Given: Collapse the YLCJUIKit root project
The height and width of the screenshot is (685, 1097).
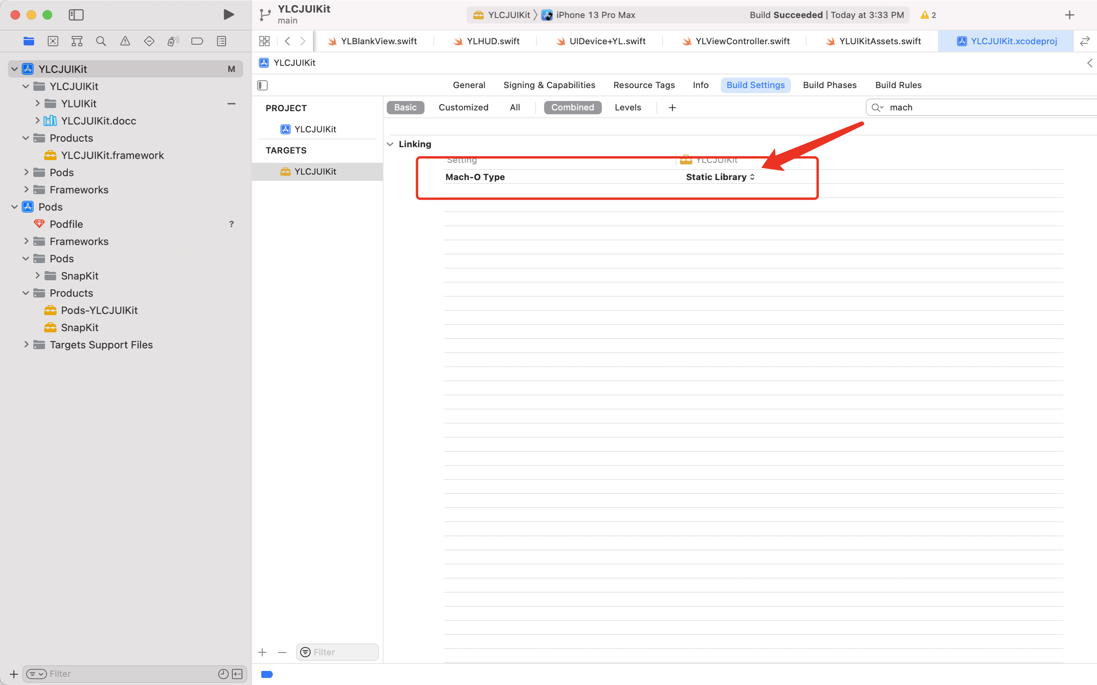Looking at the screenshot, I should pos(14,69).
